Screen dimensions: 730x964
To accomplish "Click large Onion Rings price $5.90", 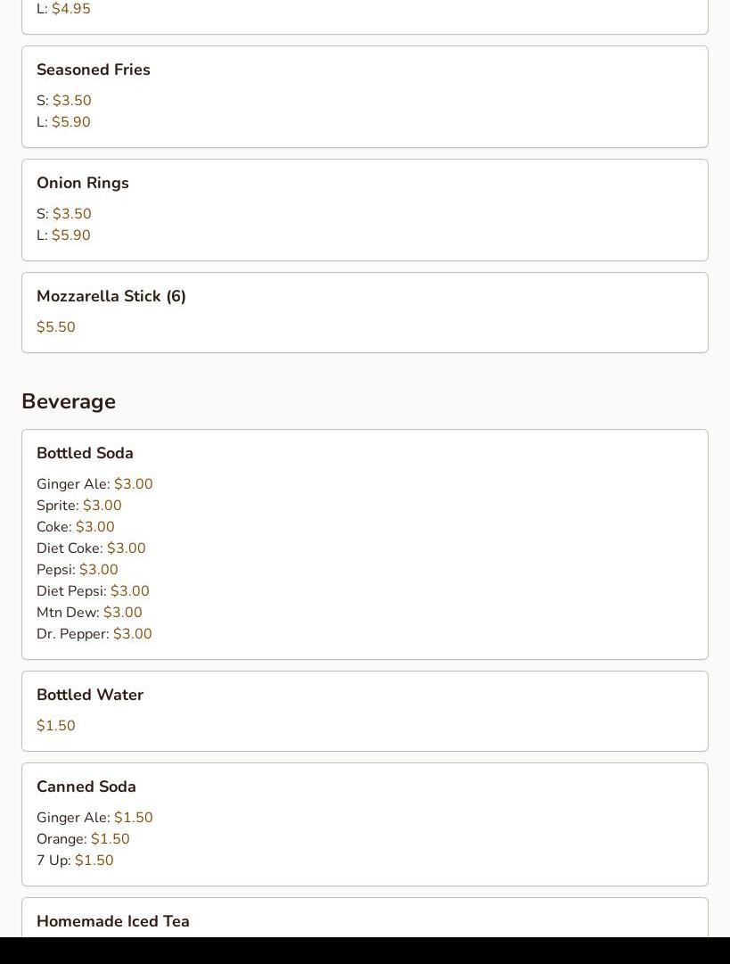I will (71, 235).
